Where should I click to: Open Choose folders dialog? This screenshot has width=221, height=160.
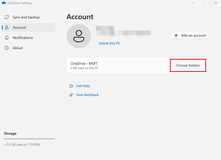click(188, 65)
